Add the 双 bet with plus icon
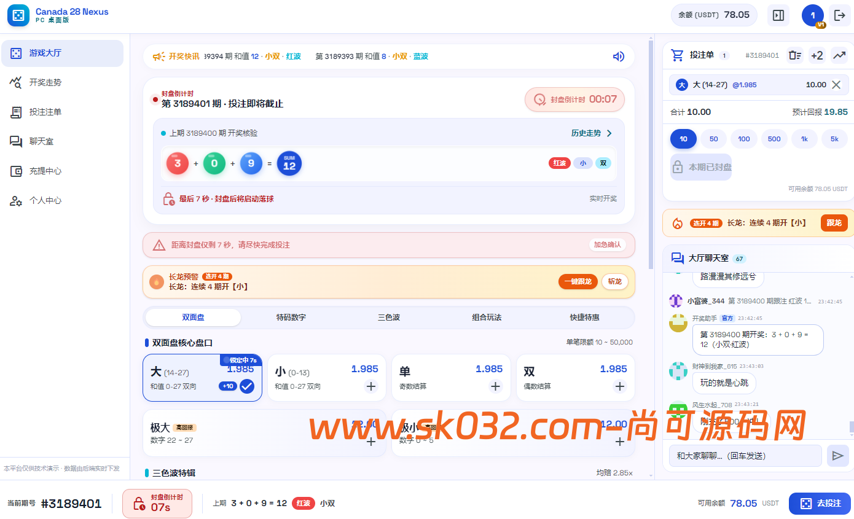Viewport: 854px width, 519px height. pos(619,386)
